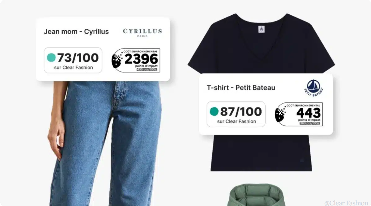Click the Petit Bateau sailboat logo

pyautogui.click(x=313, y=88)
